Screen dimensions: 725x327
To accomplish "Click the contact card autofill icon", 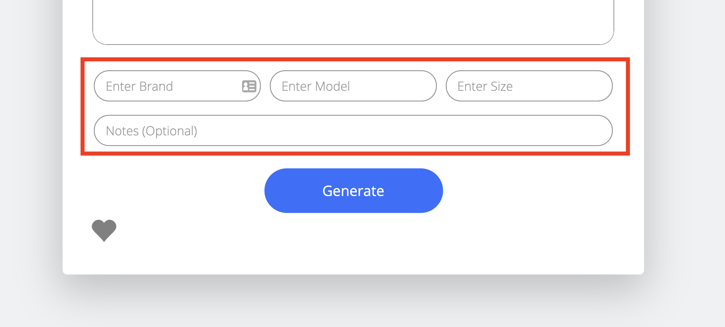I will click(249, 86).
